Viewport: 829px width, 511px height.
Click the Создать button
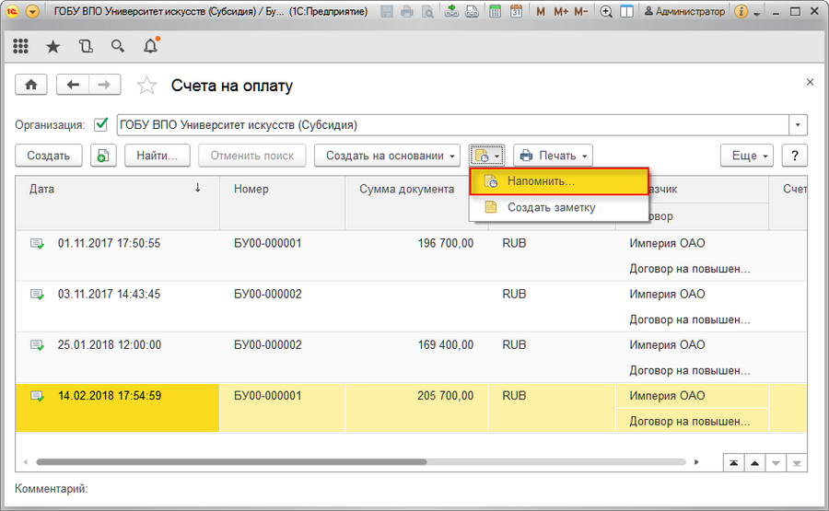point(49,156)
